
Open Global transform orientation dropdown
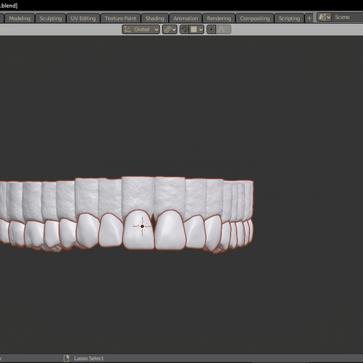(141, 30)
